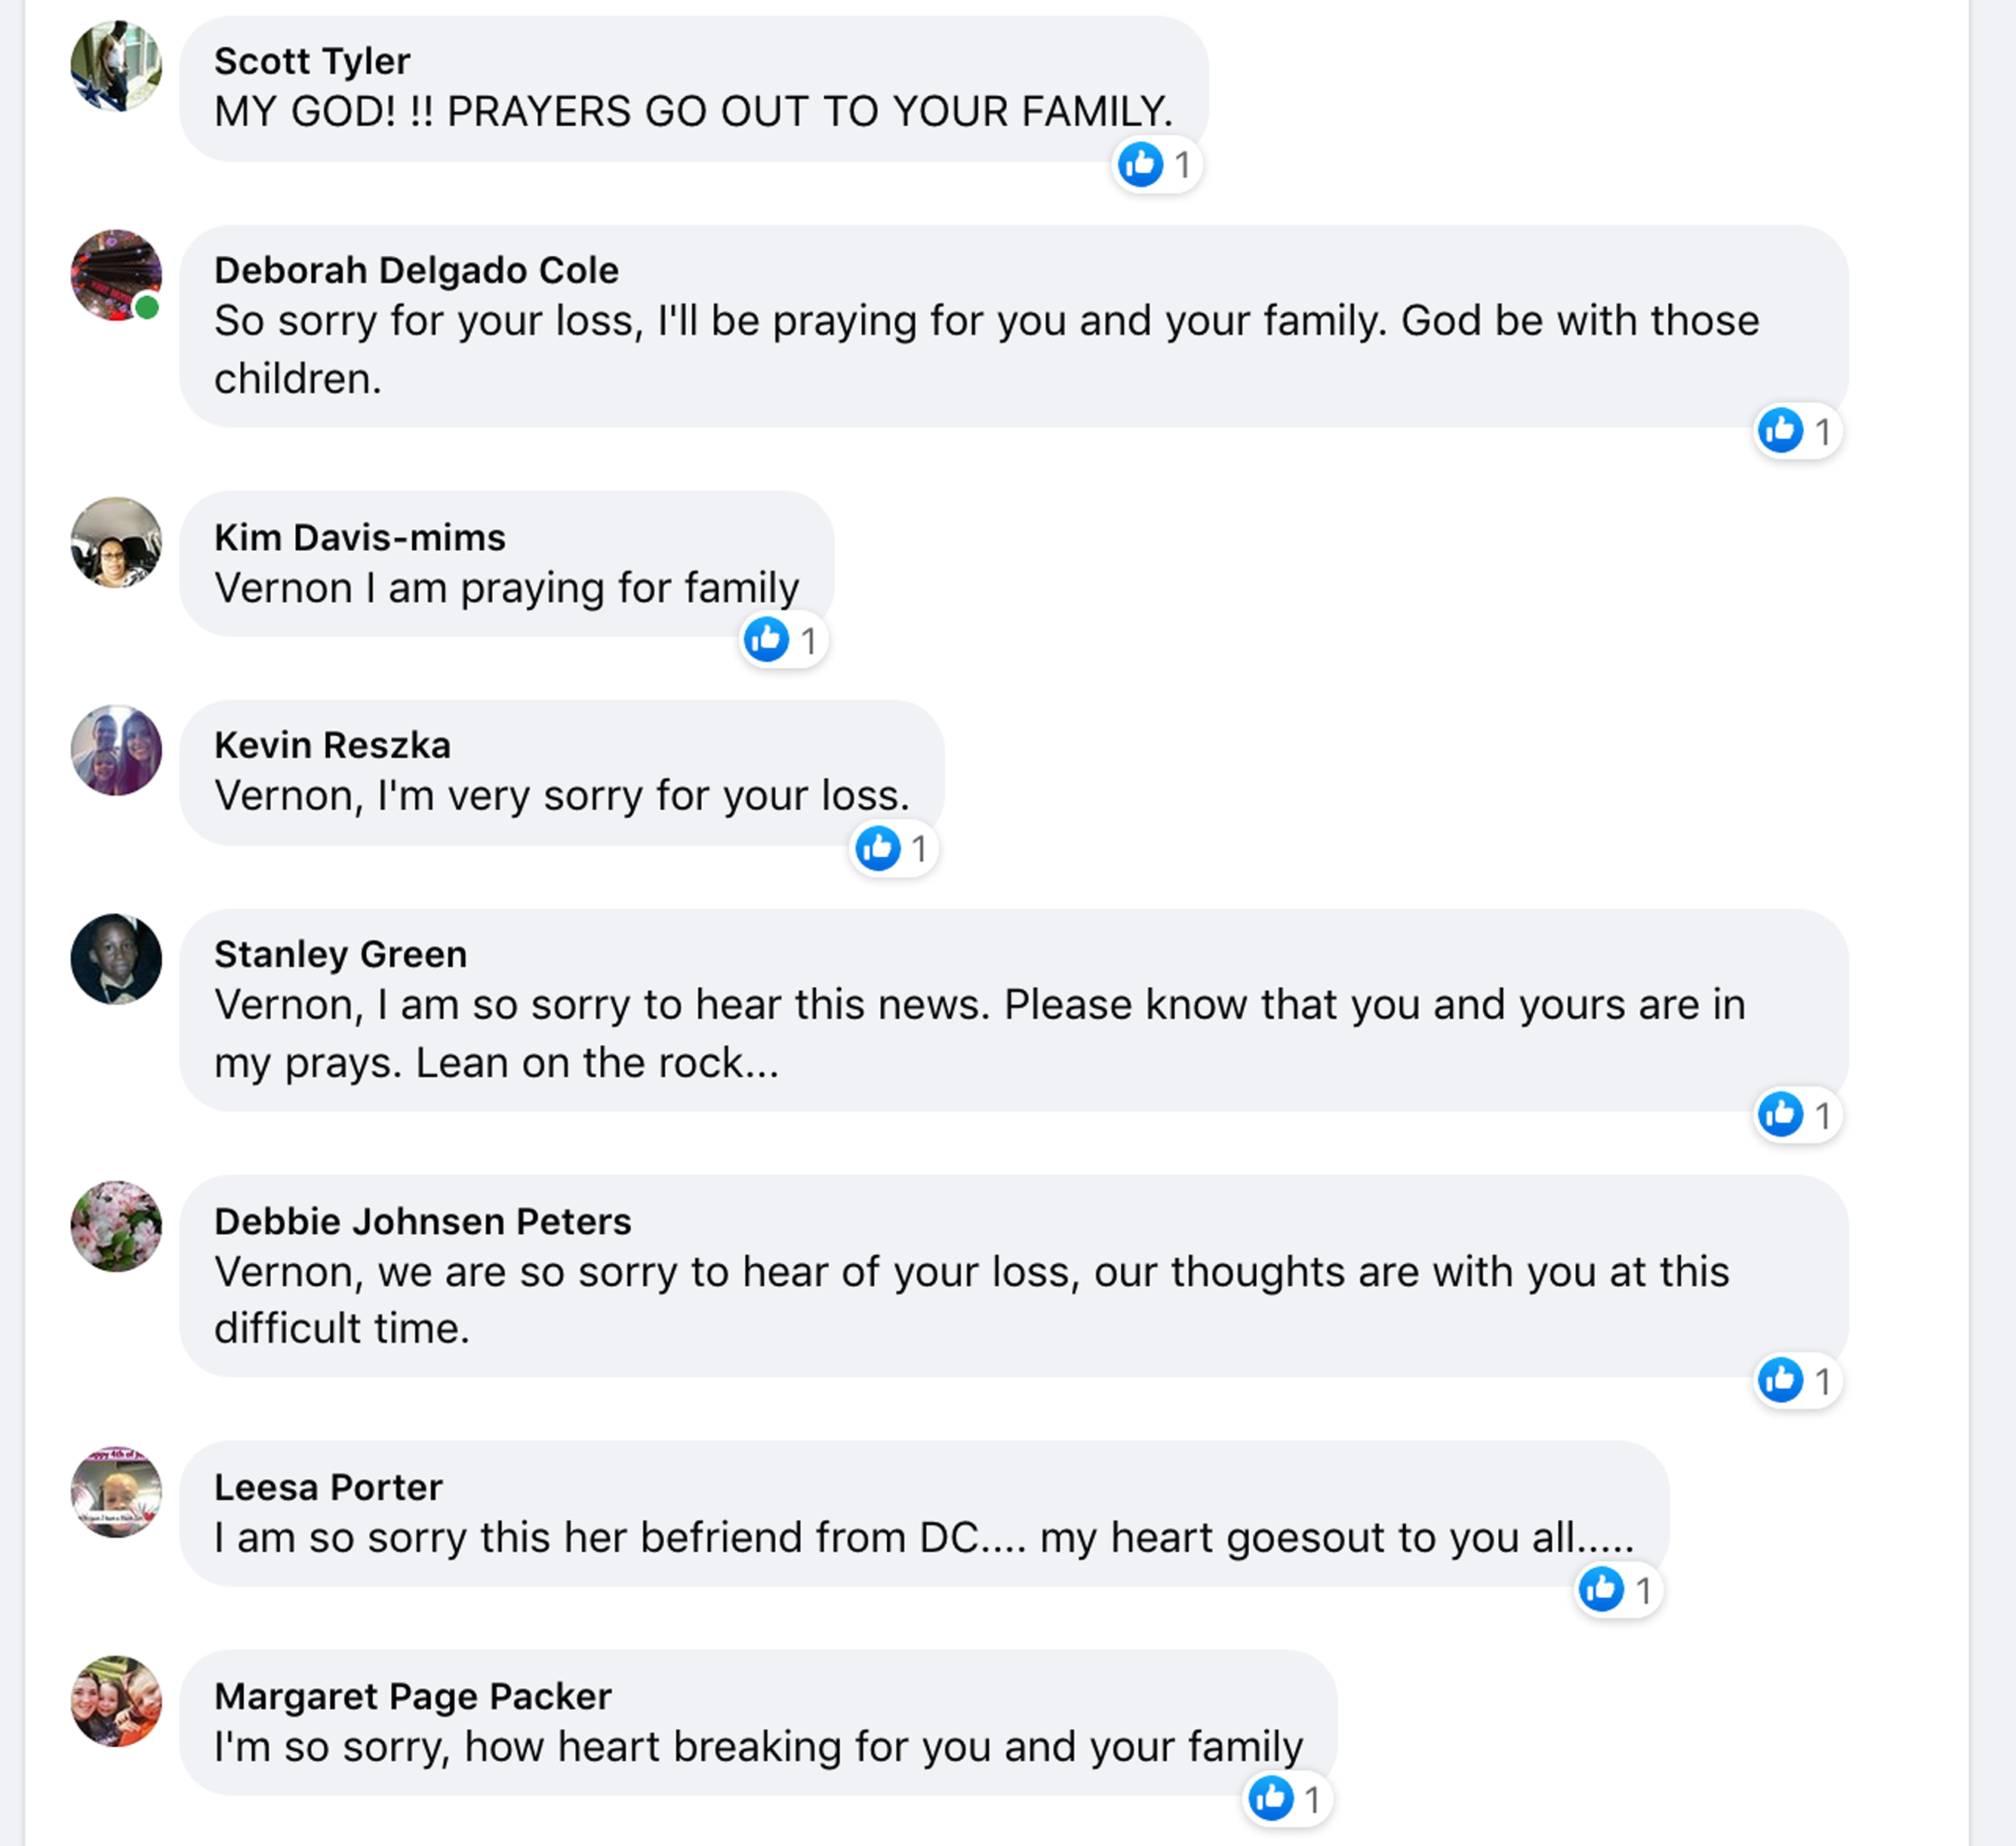Click Debbie Johnsen Peters' flower avatar
The image size is (2016, 1846).
(116, 1226)
